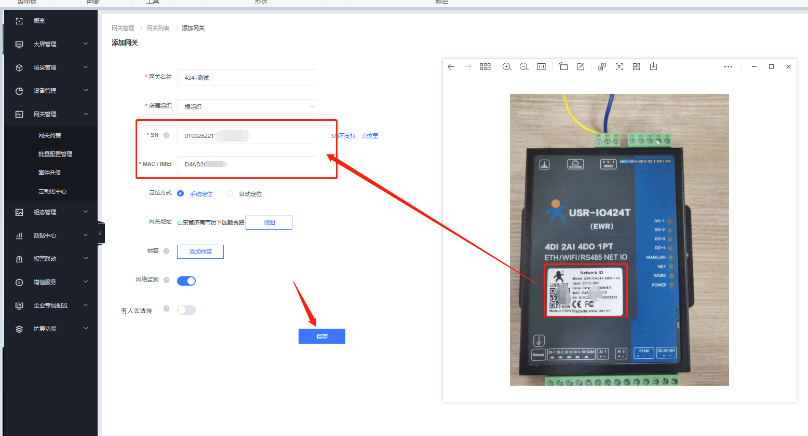Click the 数据中心 bar chart icon
The height and width of the screenshot is (436, 808).
tap(19, 236)
